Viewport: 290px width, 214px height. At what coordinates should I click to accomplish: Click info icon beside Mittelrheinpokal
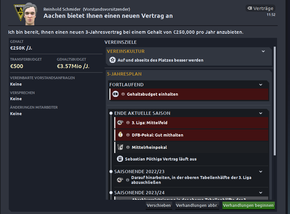(128, 147)
